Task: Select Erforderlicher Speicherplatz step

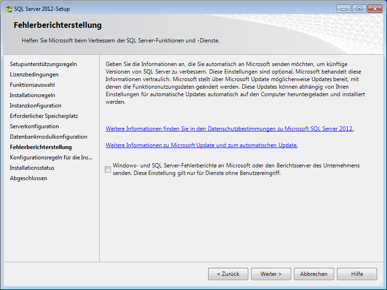Action: [44, 116]
